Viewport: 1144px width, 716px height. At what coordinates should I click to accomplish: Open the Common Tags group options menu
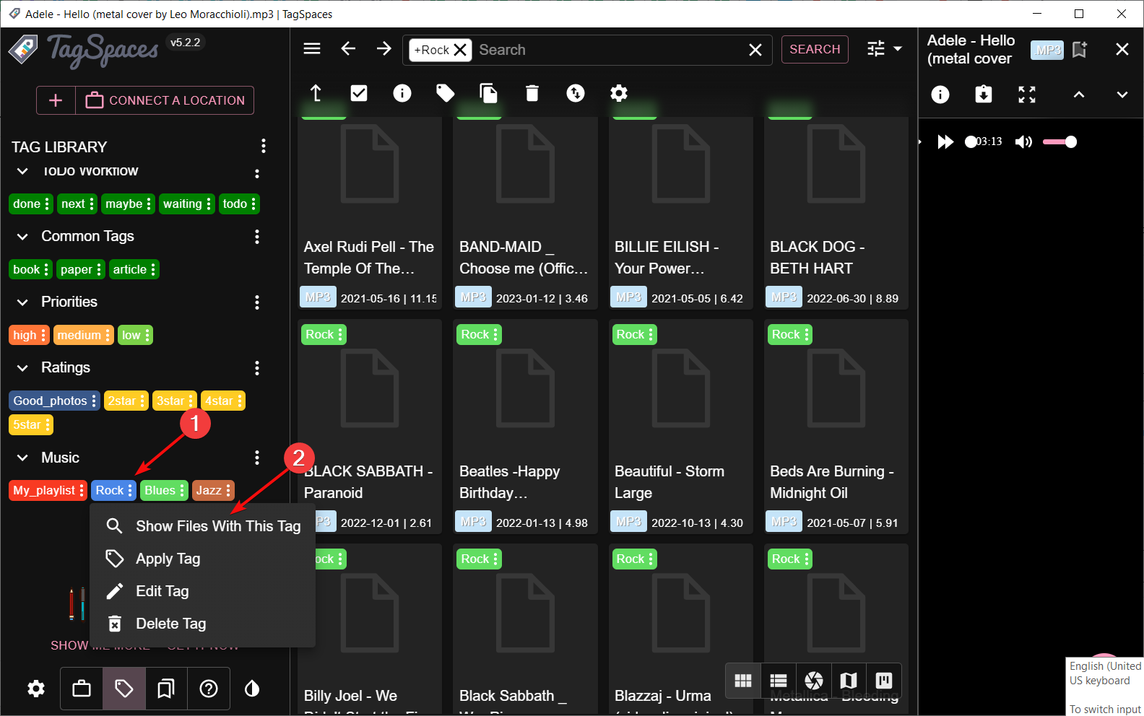(257, 237)
